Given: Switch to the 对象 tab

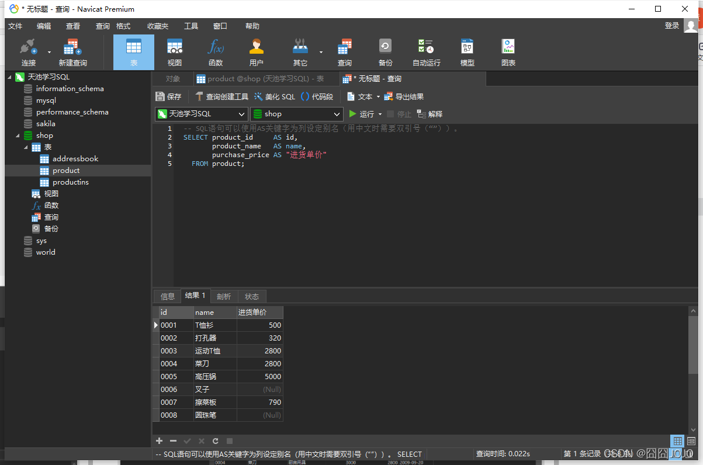Looking at the screenshot, I should [x=173, y=79].
